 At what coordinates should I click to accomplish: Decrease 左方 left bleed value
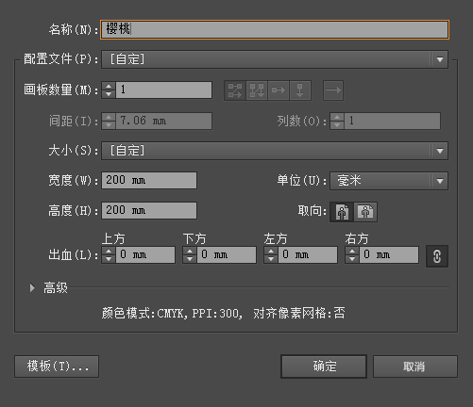(271, 259)
